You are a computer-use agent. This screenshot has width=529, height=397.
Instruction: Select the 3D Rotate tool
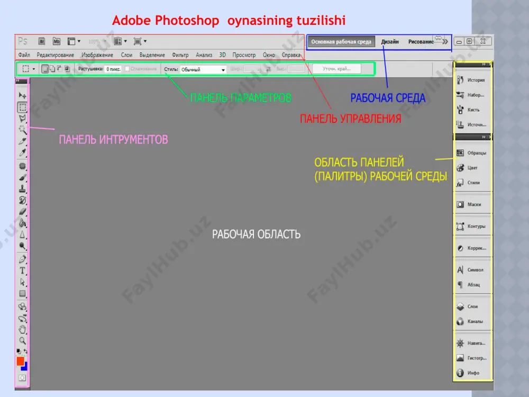tap(22, 307)
